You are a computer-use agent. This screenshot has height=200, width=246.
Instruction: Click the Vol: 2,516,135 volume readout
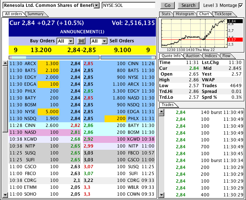[x=133, y=23]
